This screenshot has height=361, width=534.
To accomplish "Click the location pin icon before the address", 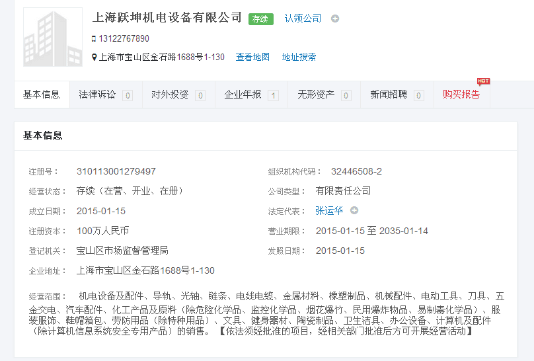I will (x=94, y=58).
